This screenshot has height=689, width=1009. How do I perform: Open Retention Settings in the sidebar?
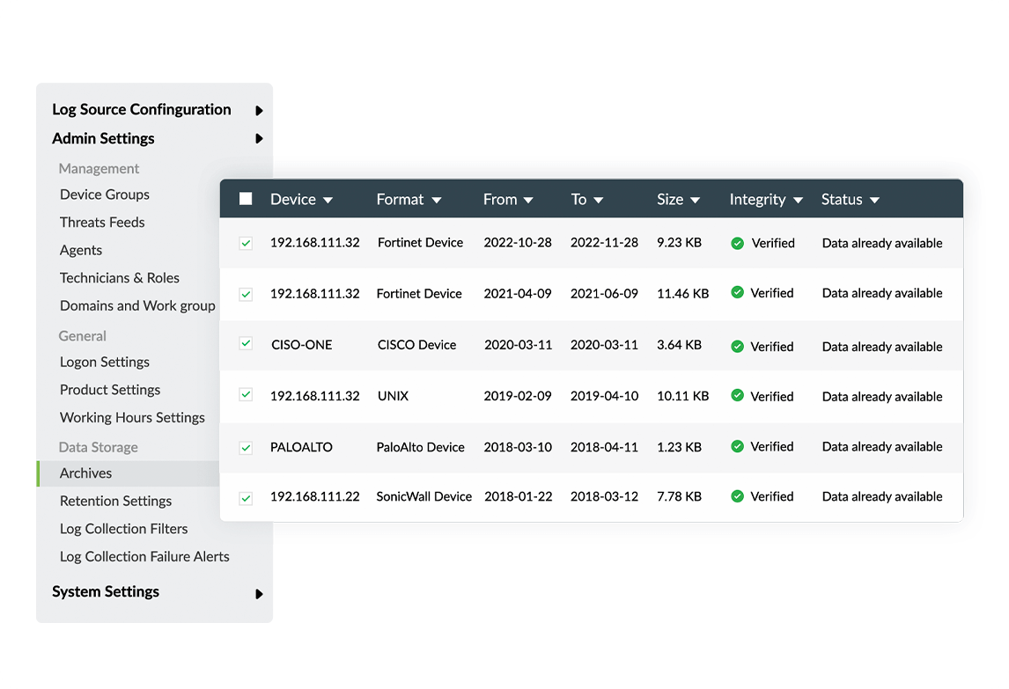[115, 501]
